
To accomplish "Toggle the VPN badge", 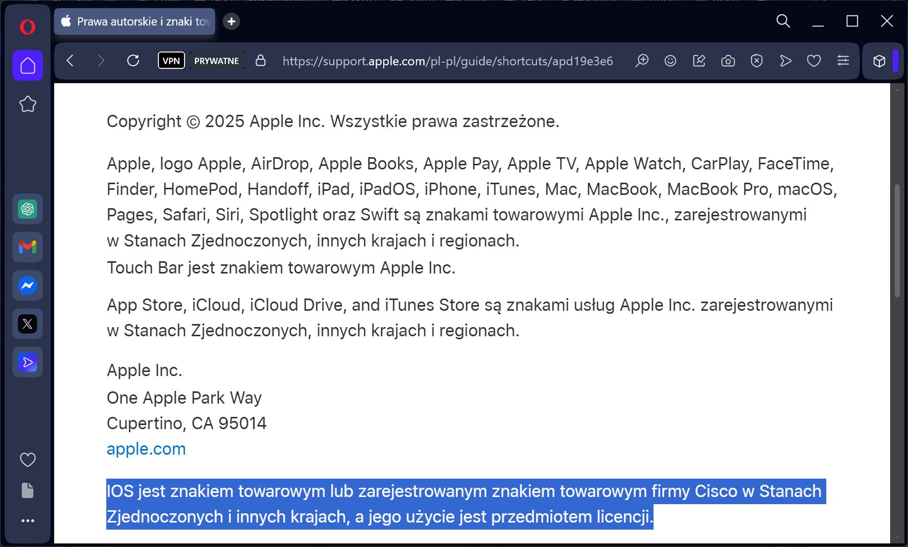I will point(171,61).
